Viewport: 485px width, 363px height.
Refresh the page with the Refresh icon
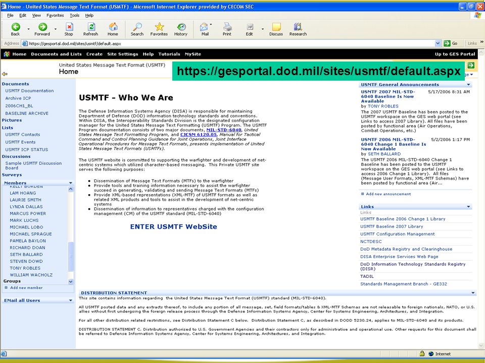click(91, 27)
